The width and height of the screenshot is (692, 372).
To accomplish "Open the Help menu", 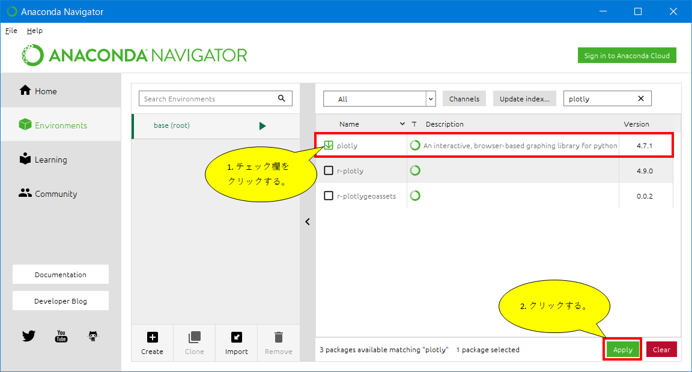I will [34, 31].
